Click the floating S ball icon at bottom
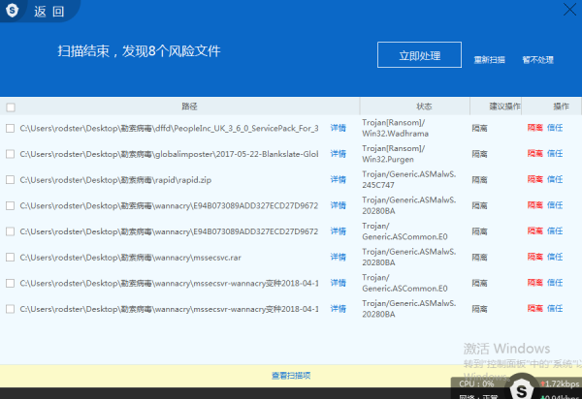 (x=520, y=391)
